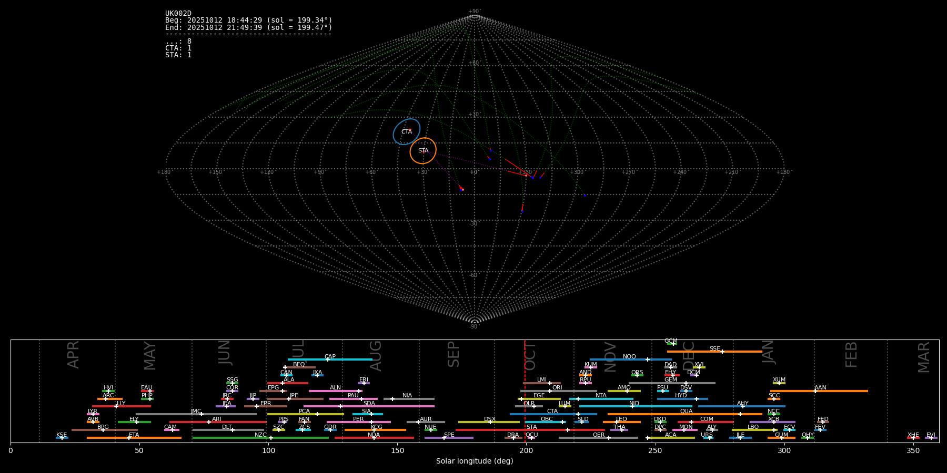Click the NIA shower label in timeline

[407, 396]
